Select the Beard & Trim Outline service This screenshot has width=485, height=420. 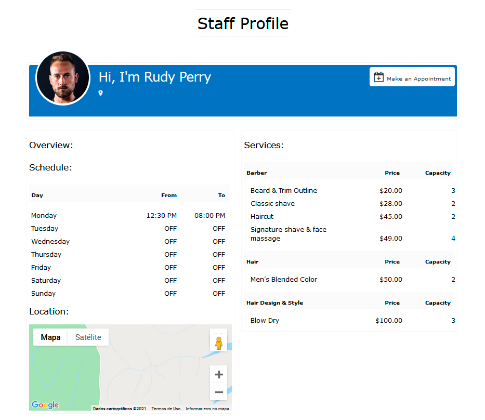pyautogui.click(x=283, y=191)
